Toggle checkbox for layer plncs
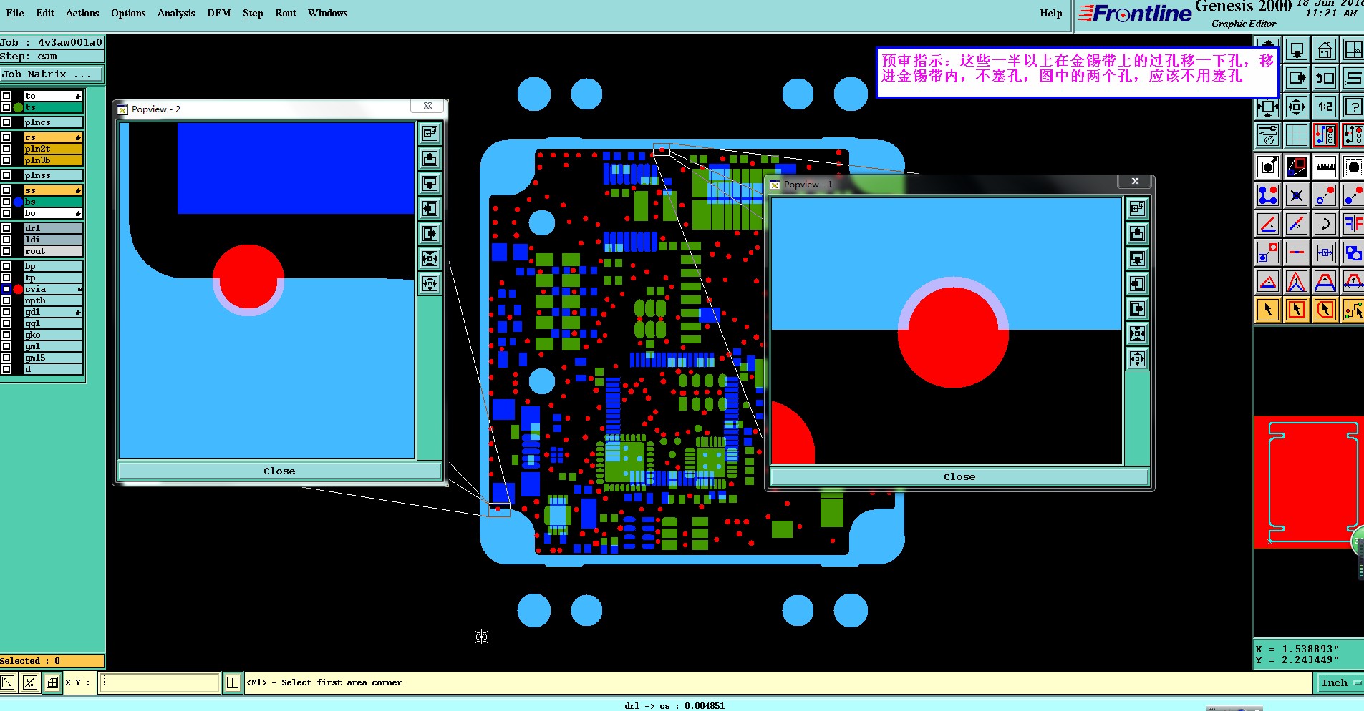 tap(6, 122)
